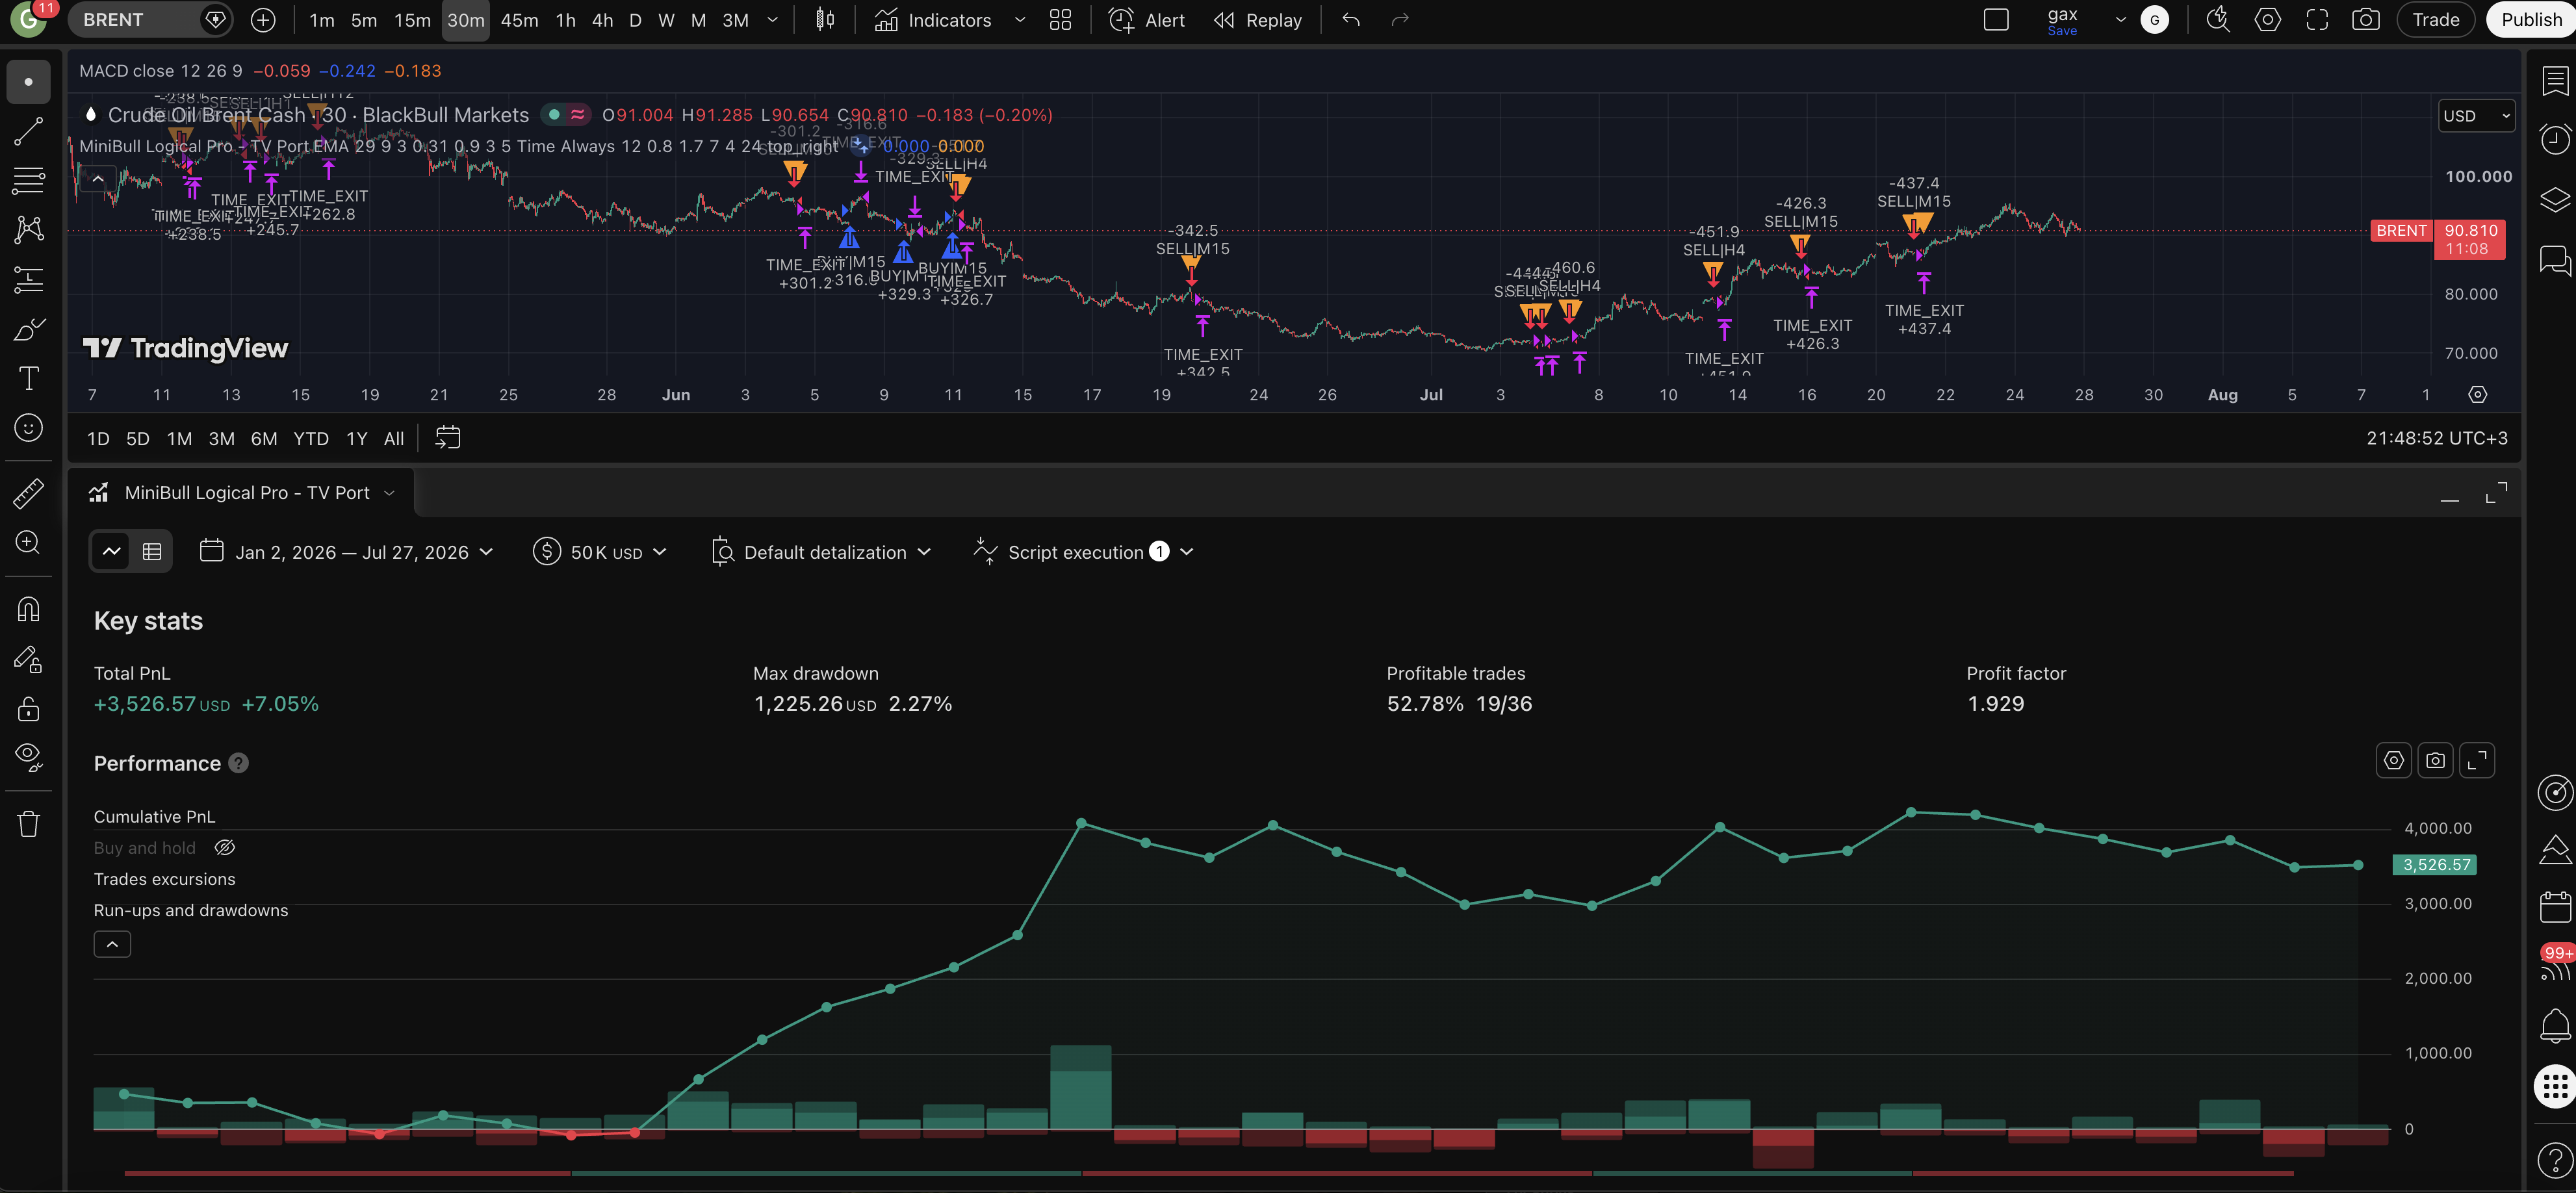Click the zoom in tool
The width and height of the screenshot is (2576, 1193).
click(x=28, y=542)
